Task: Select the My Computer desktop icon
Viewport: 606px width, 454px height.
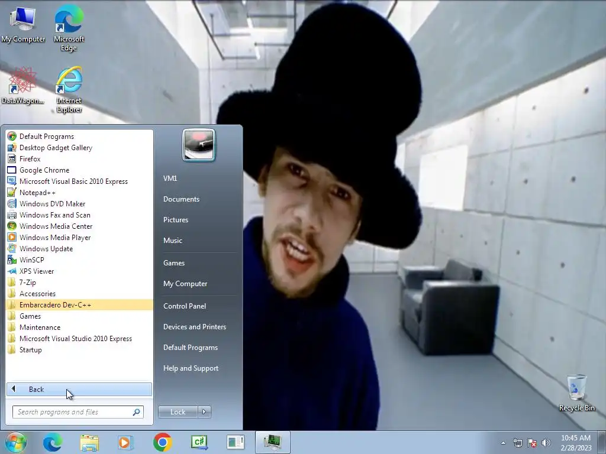Action: (23, 24)
